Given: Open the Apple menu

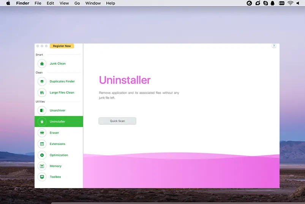Looking at the screenshot, I should (x=8, y=3).
